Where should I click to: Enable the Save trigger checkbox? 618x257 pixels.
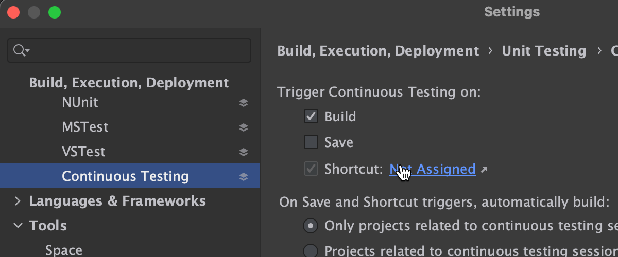[311, 142]
